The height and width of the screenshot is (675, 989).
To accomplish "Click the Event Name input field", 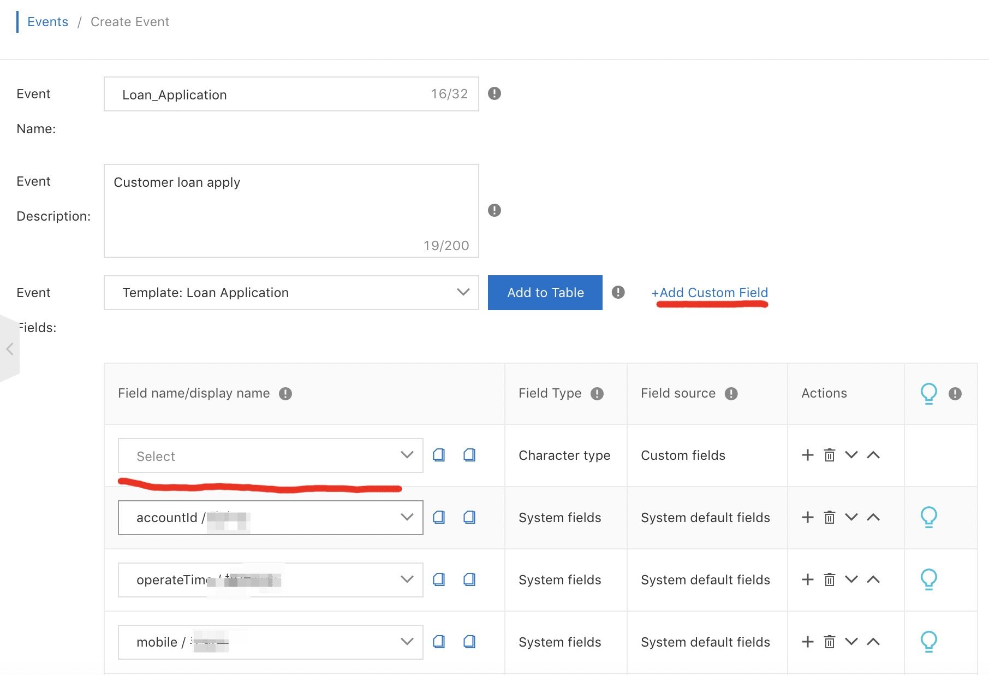I will pyautogui.click(x=291, y=94).
